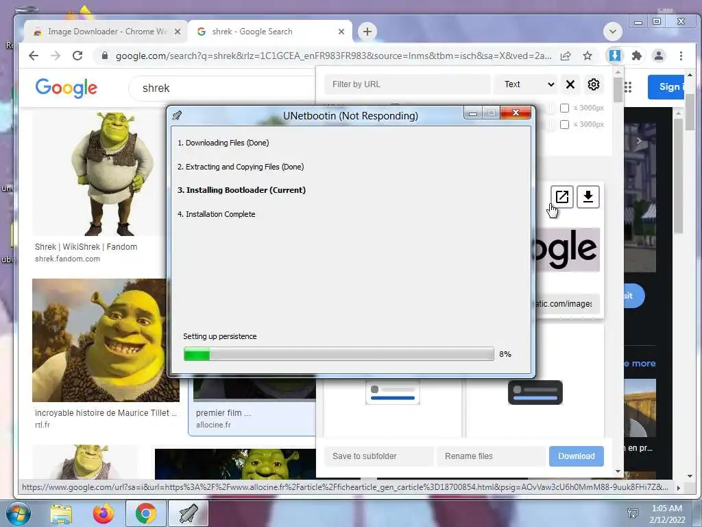Open the share icon in address bar
Viewport: 702px width, 527px height.
point(566,56)
